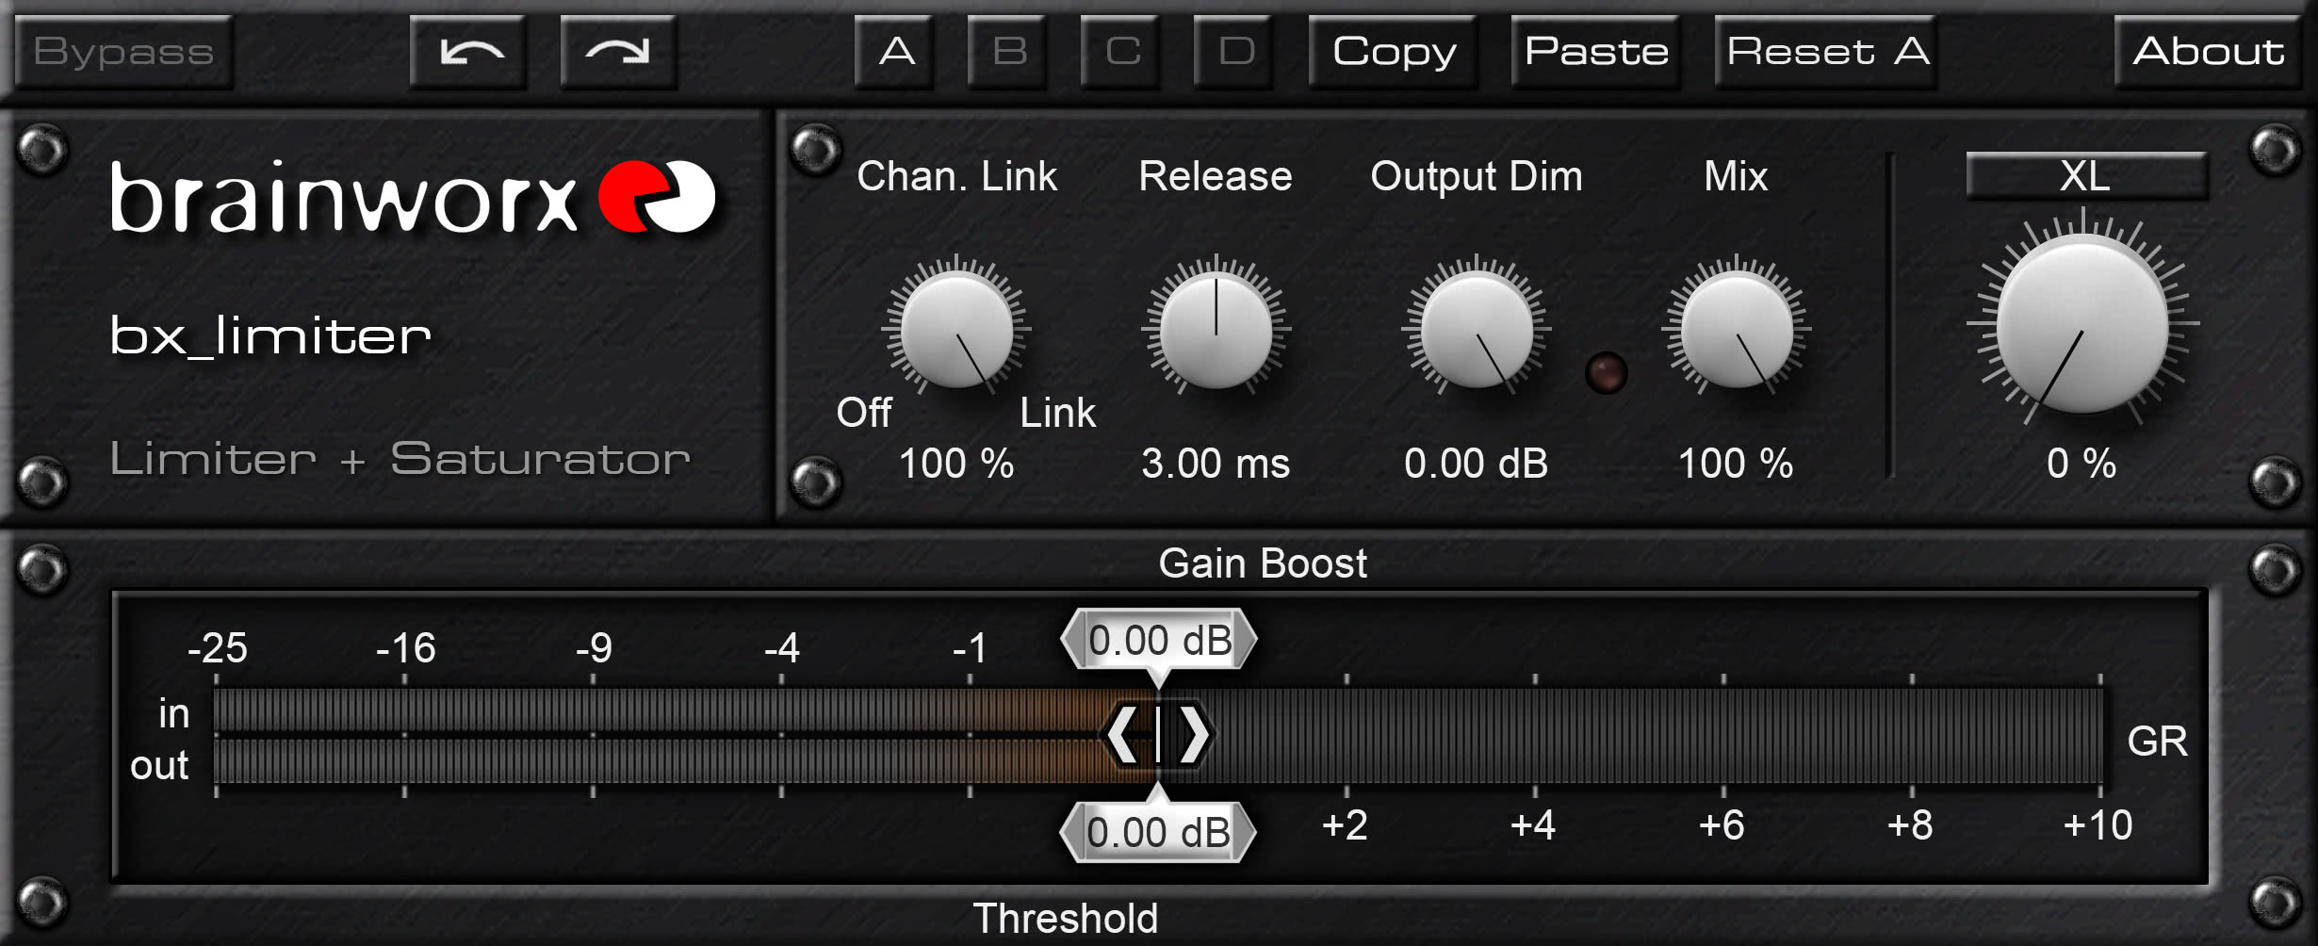Click the brainworx logo
Image resolution: width=2318 pixels, height=946 pixels.
pyautogui.click(x=413, y=196)
